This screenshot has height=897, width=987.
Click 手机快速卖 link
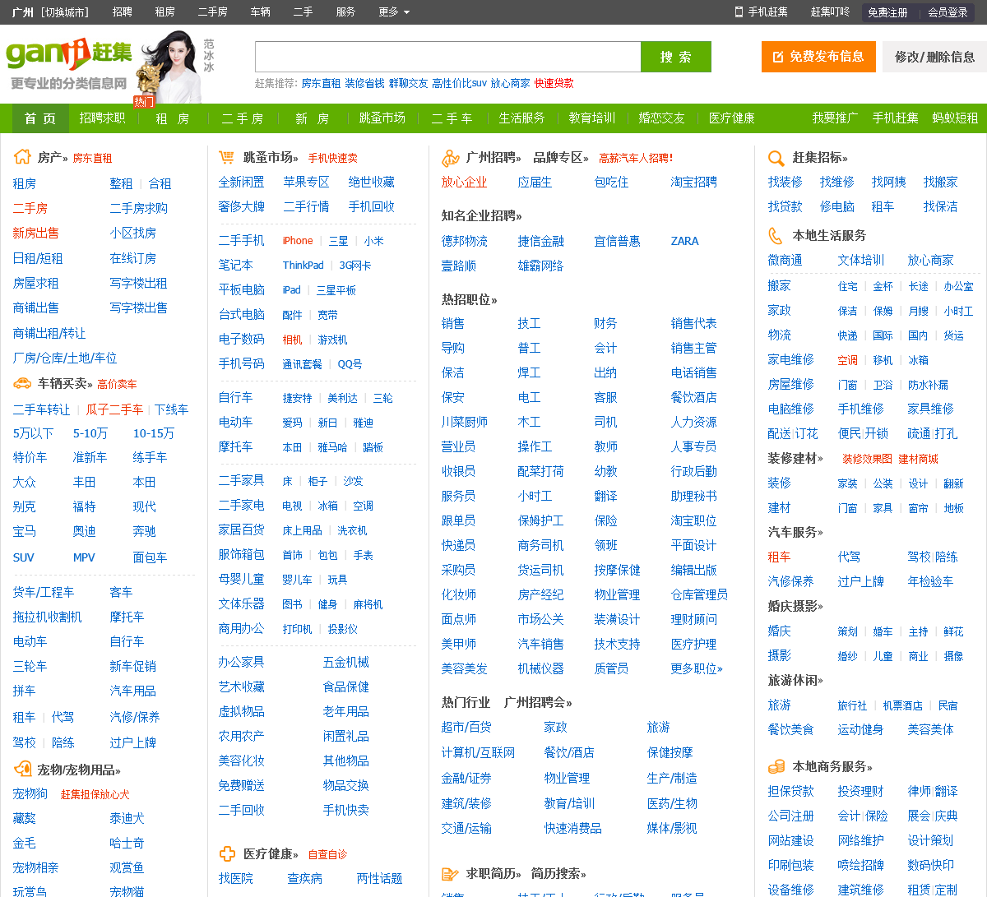point(333,158)
